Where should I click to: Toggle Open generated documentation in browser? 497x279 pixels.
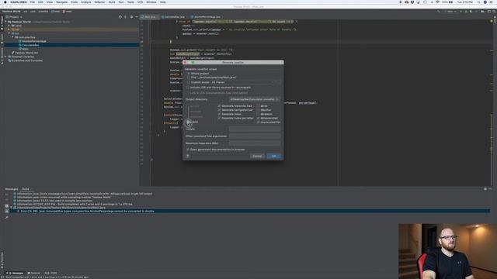tap(188, 150)
